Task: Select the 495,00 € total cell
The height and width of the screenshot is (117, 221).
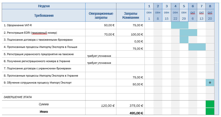Action: tap(130, 112)
